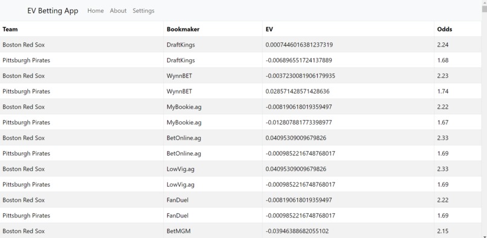
Task: Click FanDuel bookmaker with odds 2.22
Action: pyautogui.click(x=178, y=200)
